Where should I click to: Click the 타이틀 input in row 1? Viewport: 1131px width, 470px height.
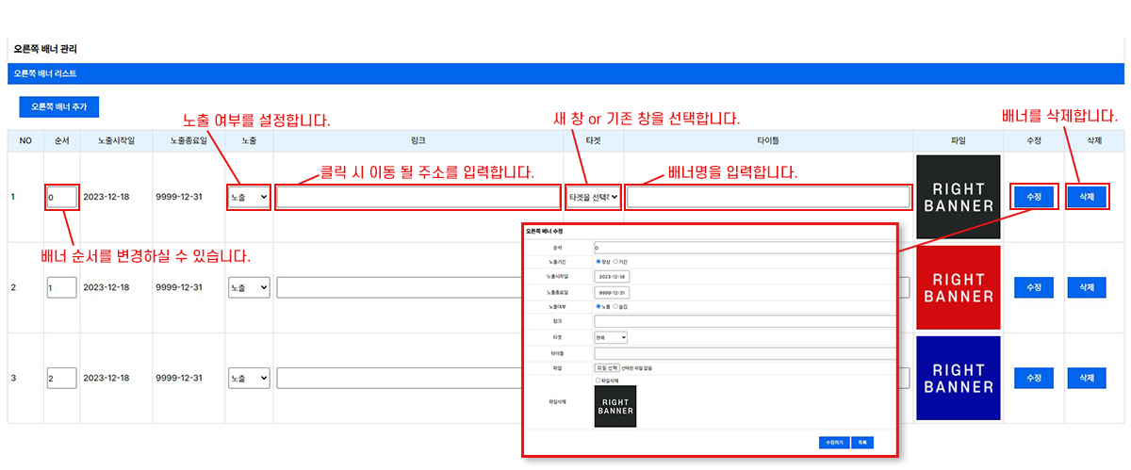coord(768,198)
